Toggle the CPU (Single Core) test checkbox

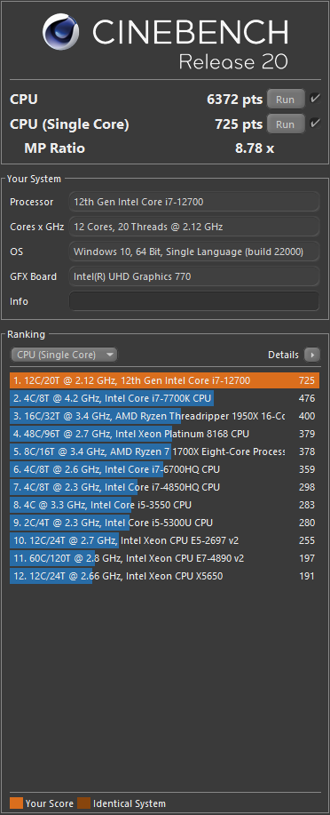314,124
